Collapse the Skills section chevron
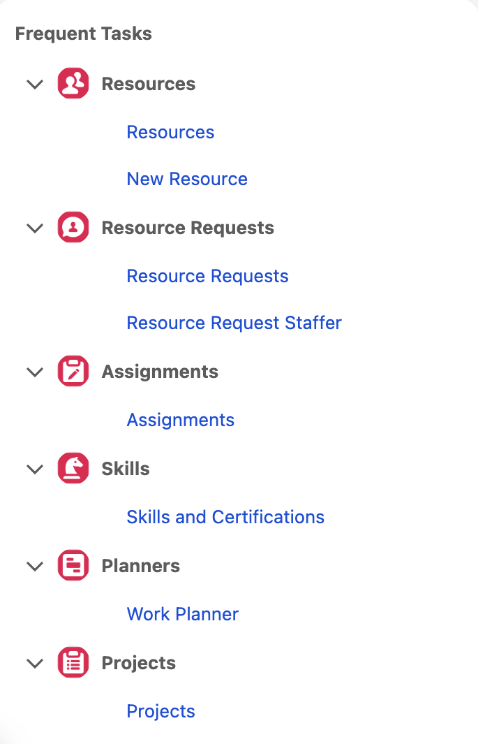This screenshot has height=744, width=478. pyautogui.click(x=35, y=469)
